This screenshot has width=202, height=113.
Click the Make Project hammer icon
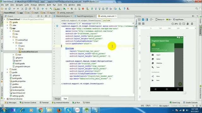click(x=51, y=9)
